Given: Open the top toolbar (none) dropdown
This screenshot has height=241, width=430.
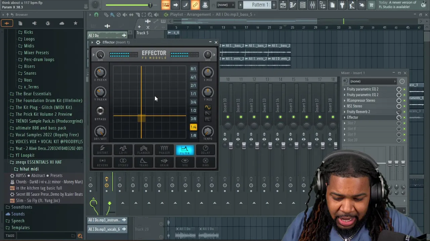Looking at the screenshot, I should point(225,5).
